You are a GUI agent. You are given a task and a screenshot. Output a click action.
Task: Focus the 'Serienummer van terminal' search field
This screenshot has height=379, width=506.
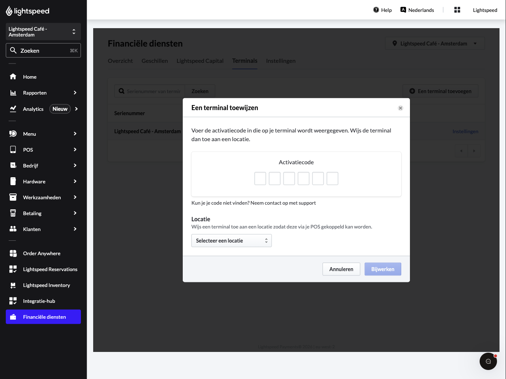pyautogui.click(x=150, y=91)
